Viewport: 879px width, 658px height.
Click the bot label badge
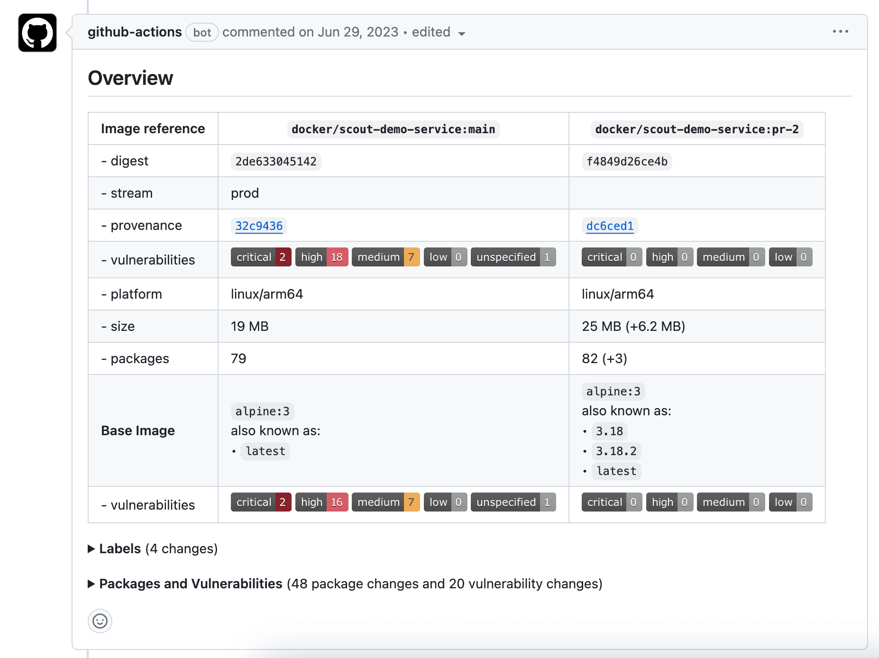pyautogui.click(x=202, y=32)
